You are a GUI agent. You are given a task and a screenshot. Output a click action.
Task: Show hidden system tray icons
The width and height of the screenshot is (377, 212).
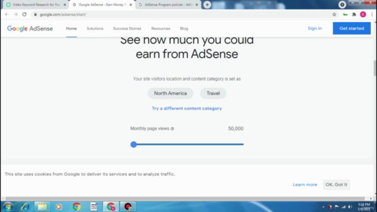pyautogui.click(x=323, y=207)
